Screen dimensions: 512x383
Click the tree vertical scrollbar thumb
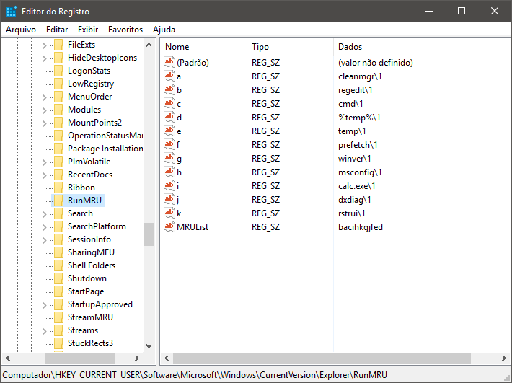149,234
